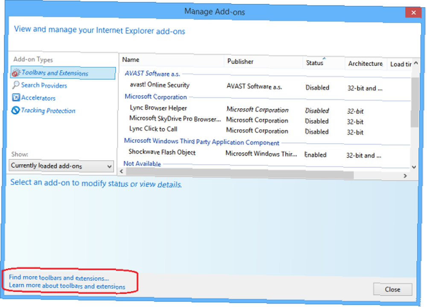Close the Manage Add-ons window with X
427x307 pixels.
tap(413, 12)
